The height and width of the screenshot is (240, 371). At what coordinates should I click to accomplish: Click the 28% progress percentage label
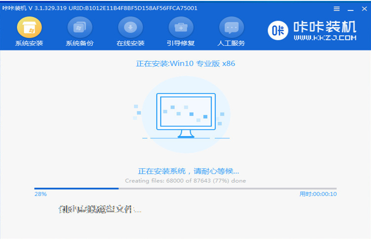(x=40, y=194)
